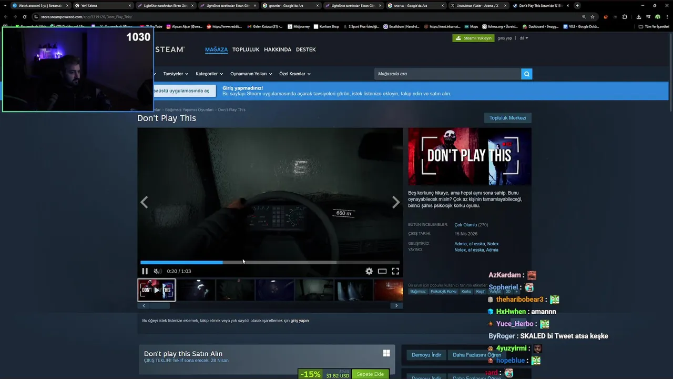Click the breadcrumb 'Bağımsız Yapımcı Oyunları'
Screen dimensions: 673x379
click(x=189, y=109)
